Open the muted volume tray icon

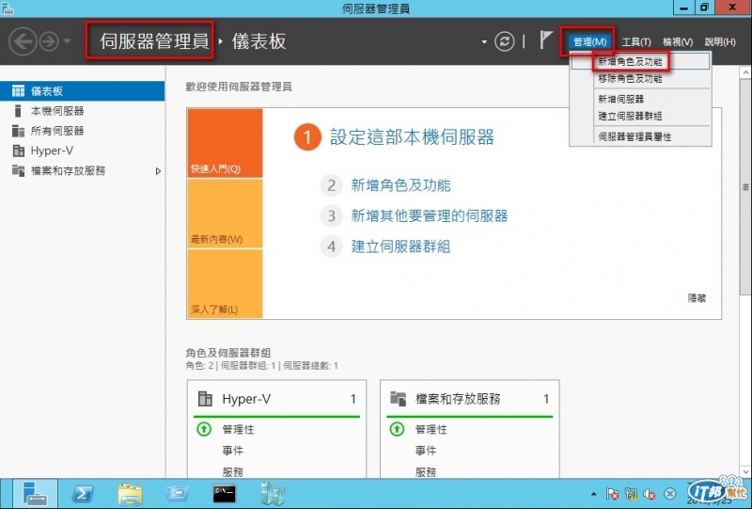(650, 494)
